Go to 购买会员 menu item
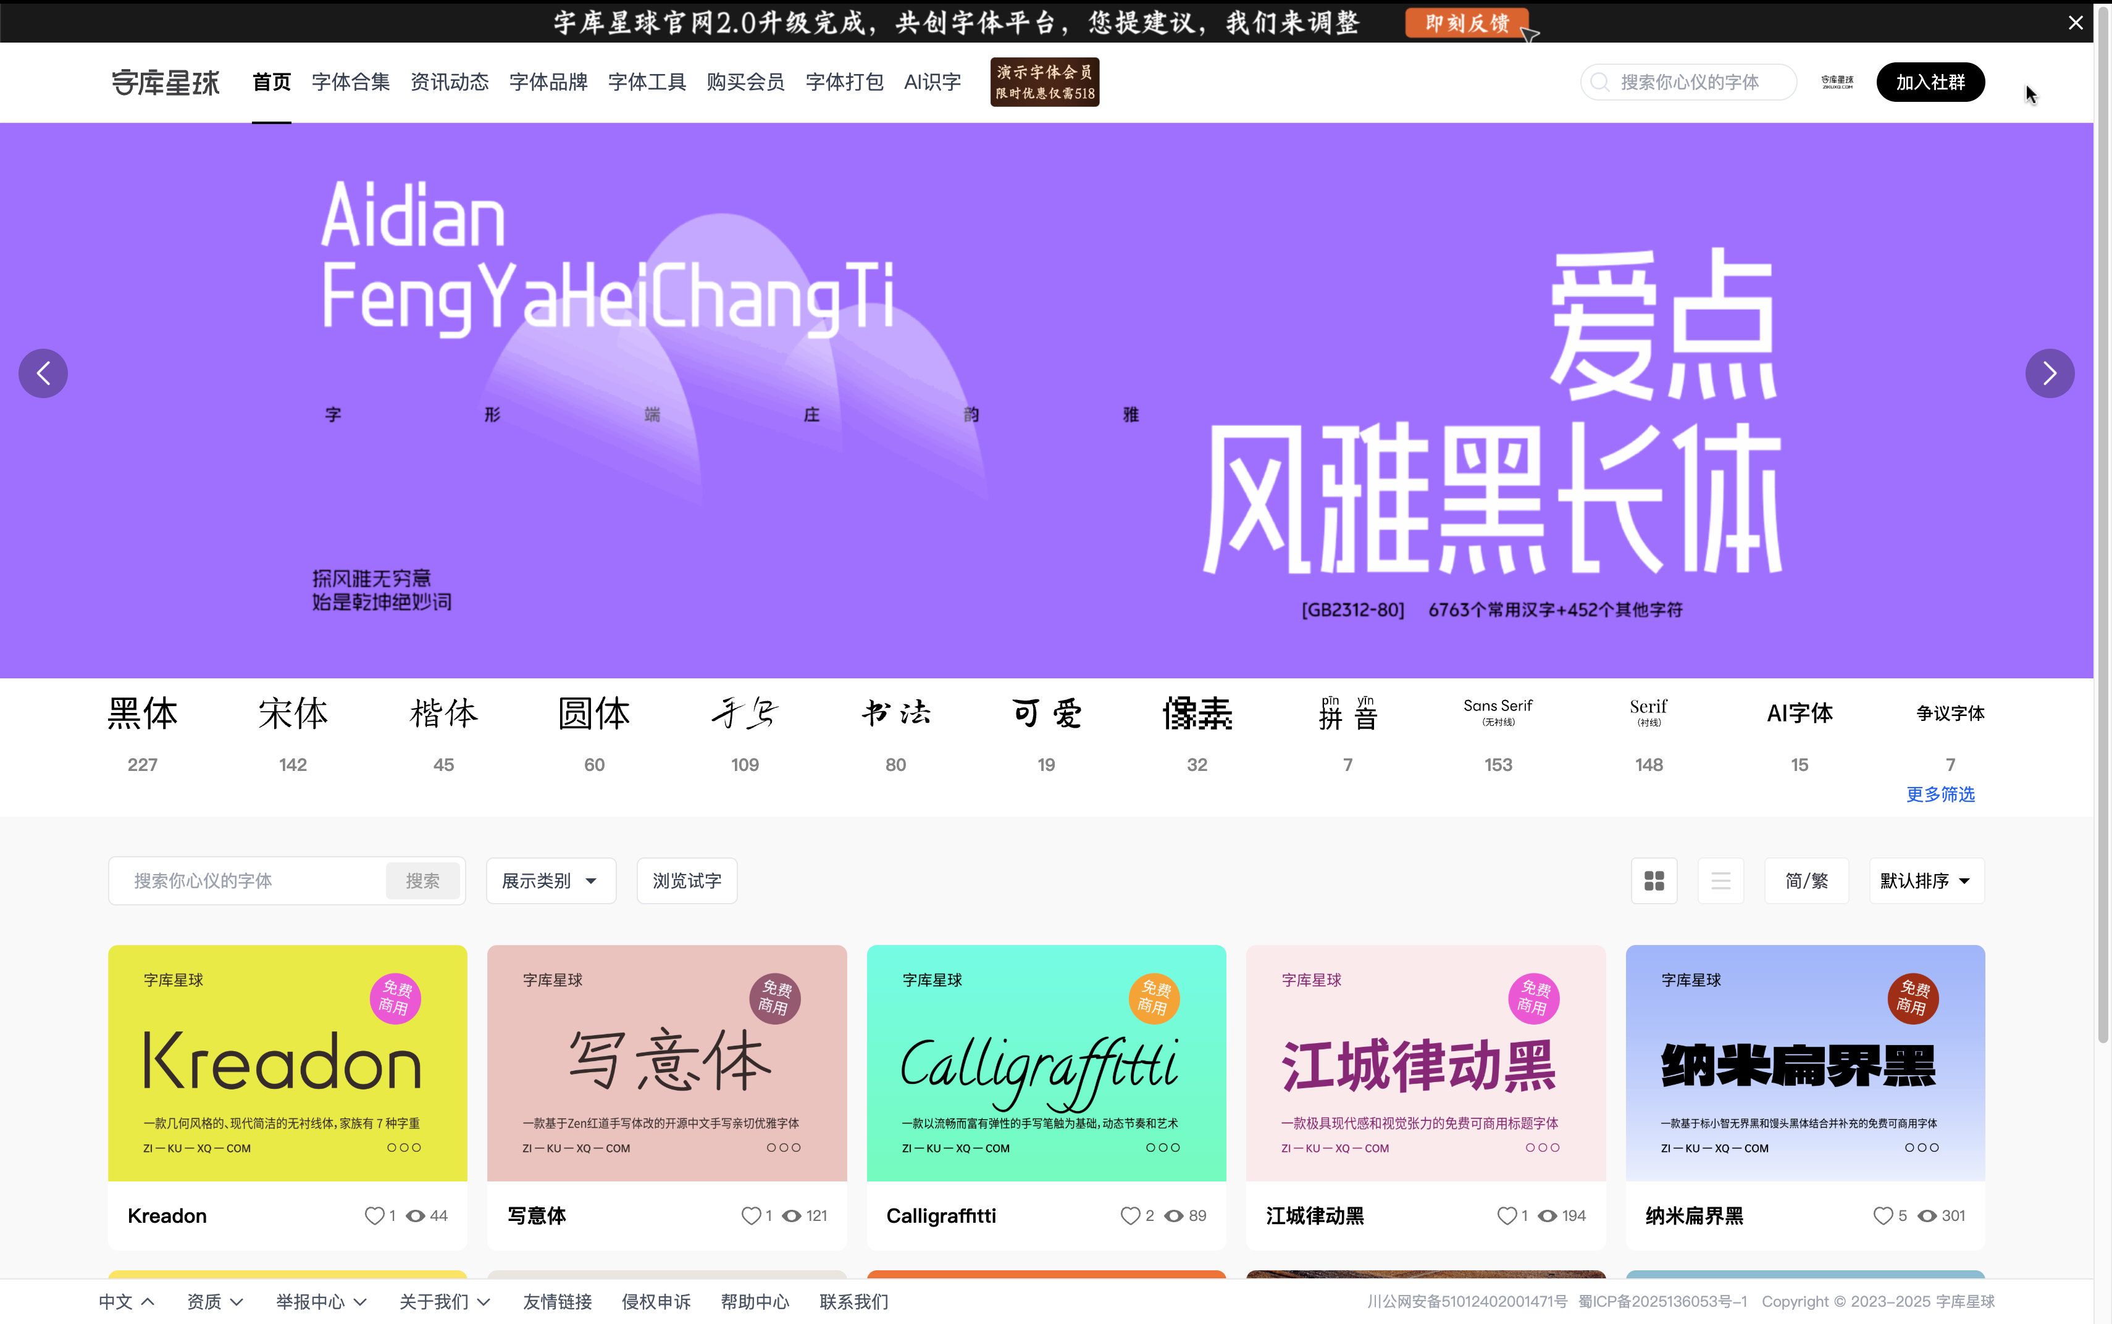 745,82
